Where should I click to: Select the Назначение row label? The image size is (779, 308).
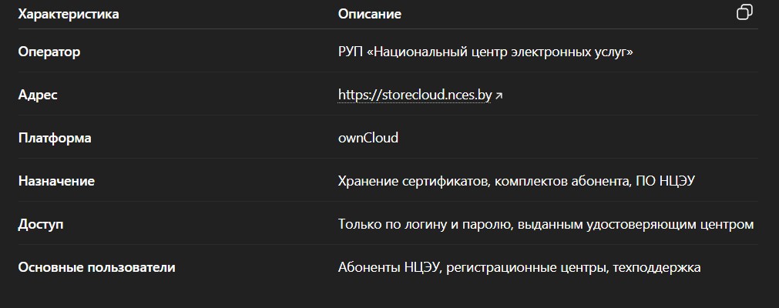56,181
